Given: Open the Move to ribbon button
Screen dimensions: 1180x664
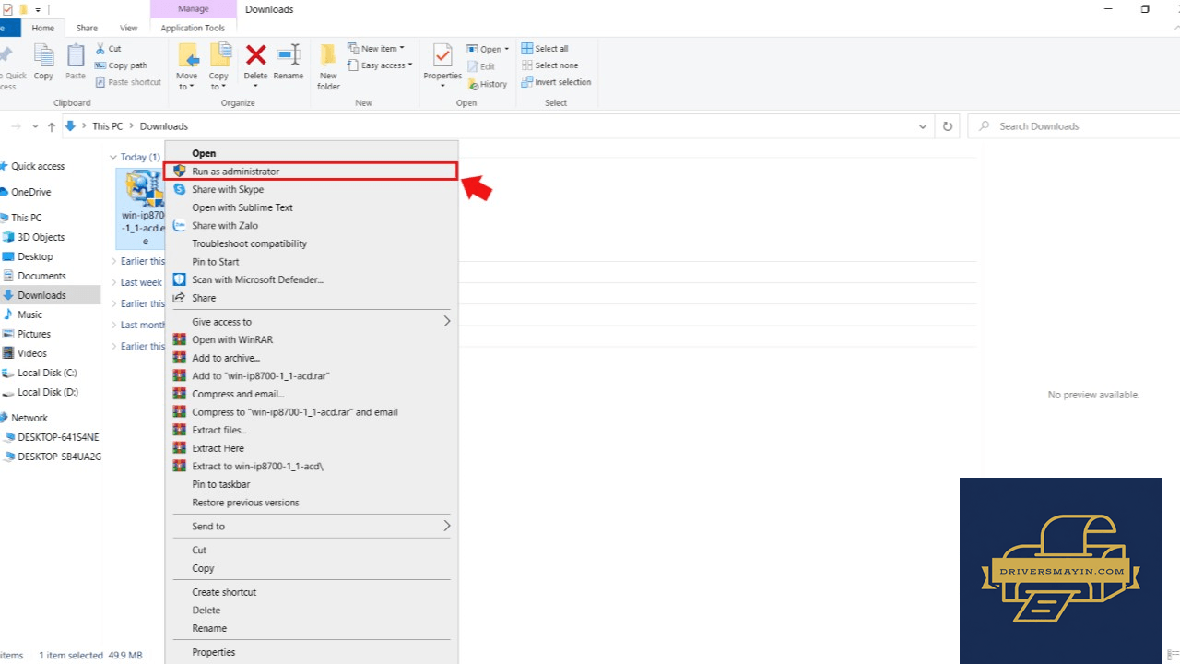Looking at the screenshot, I should pos(187,66).
